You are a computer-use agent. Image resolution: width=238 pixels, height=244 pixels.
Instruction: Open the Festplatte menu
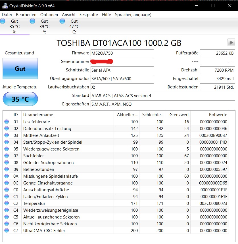[x=89, y=15]
